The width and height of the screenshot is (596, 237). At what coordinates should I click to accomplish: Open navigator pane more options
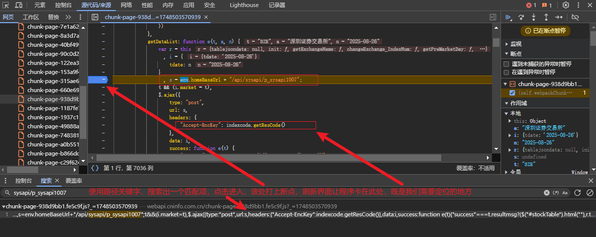[80, 17]
